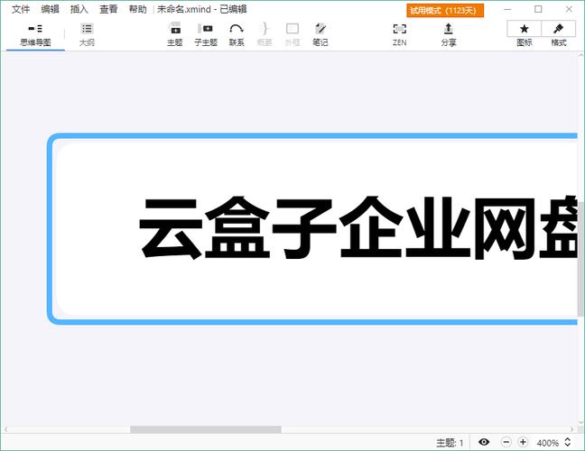585x451 pixels.
Task: Open the 查看 menu
Action: point(108,9)
